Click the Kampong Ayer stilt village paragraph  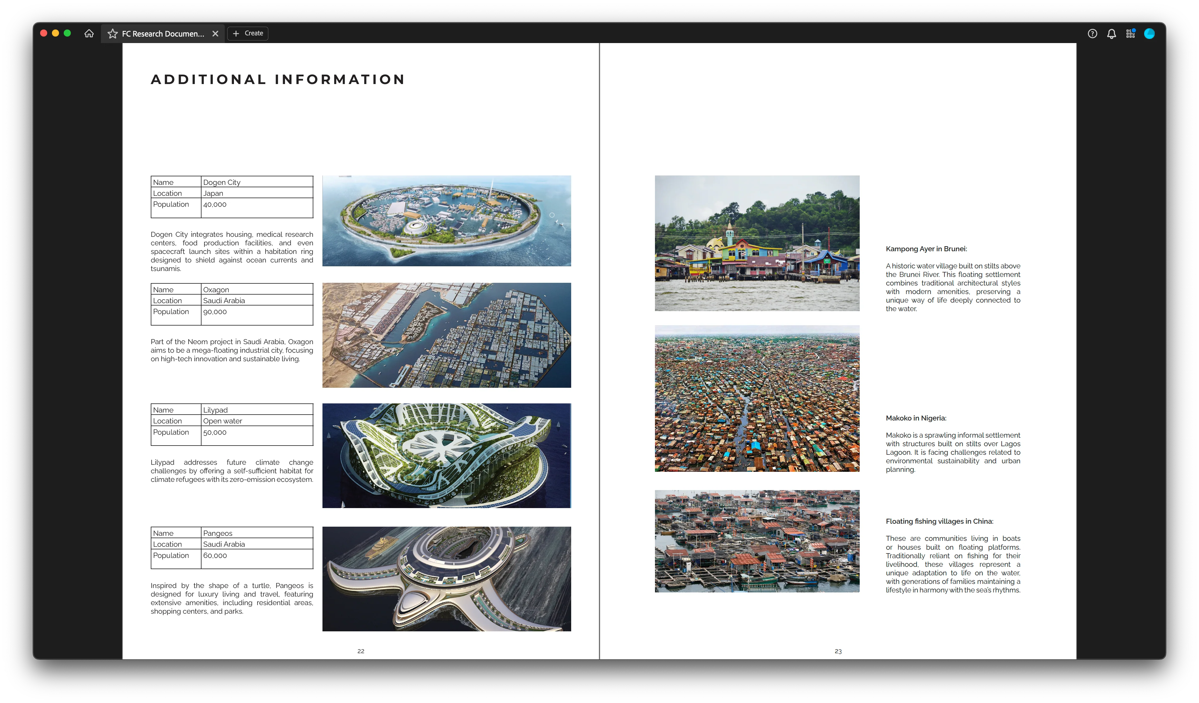(953, 287)
